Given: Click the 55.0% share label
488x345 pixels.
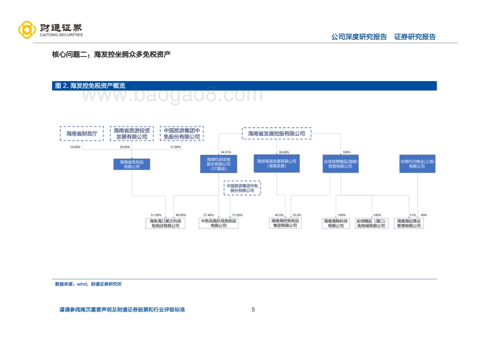Looking at the screenshot, I should (297, 215).
